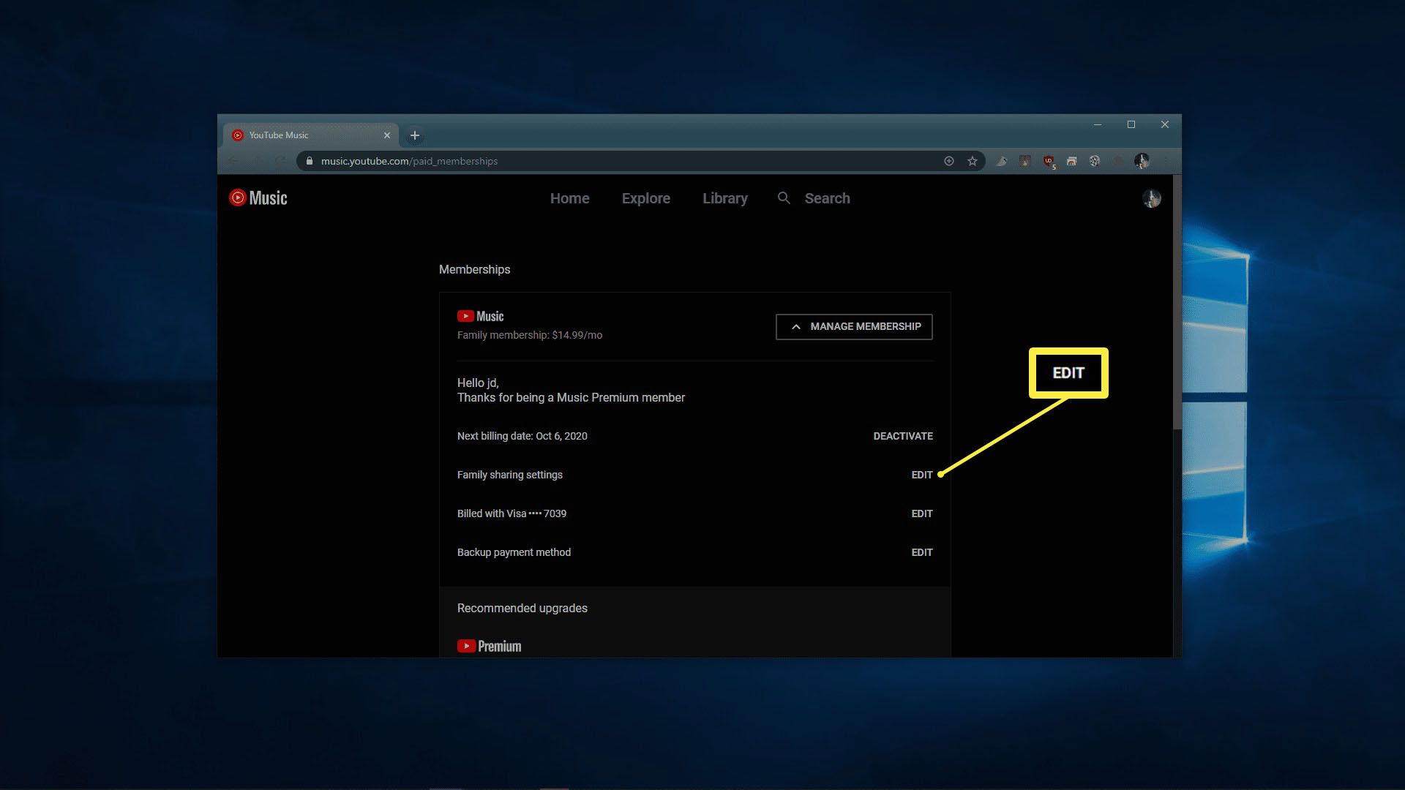The image size is (1405, 790).
Task: Click the Search bar input field
Action: coord(827,199)
